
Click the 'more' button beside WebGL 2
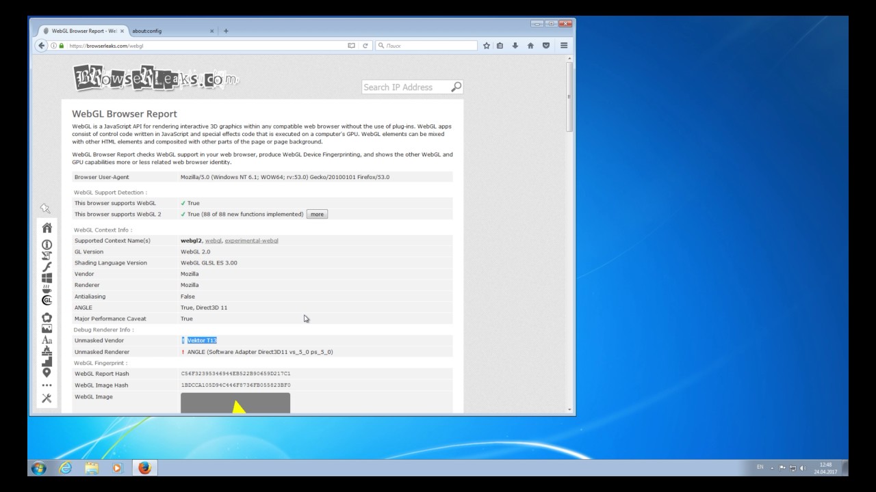[x=317, y=214]
